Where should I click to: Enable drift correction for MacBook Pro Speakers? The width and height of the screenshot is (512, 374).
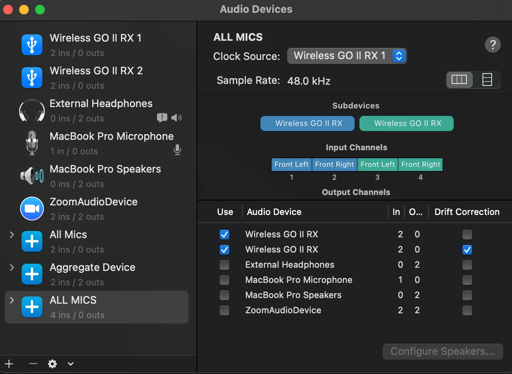click(x=467, y=295)
